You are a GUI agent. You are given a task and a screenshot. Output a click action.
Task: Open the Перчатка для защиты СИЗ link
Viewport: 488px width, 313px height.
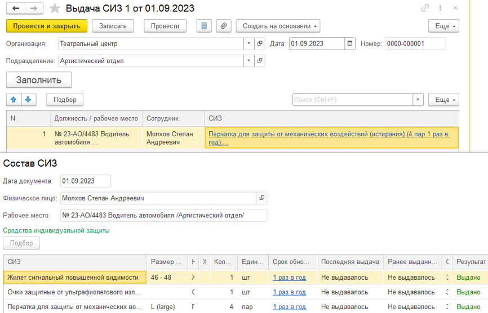click(331, 138)
